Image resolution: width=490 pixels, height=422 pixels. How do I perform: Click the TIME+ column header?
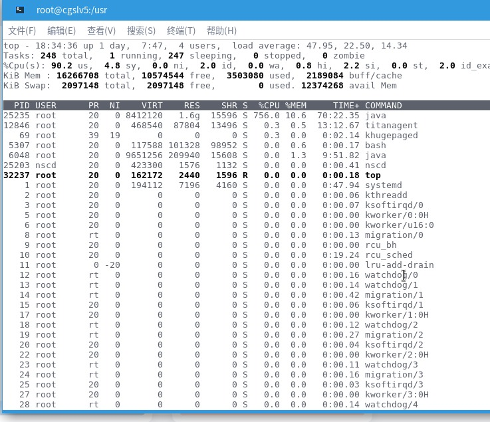[346, 106]
